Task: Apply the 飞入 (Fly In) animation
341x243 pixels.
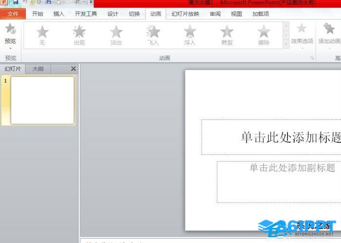Action: point(153,35)
